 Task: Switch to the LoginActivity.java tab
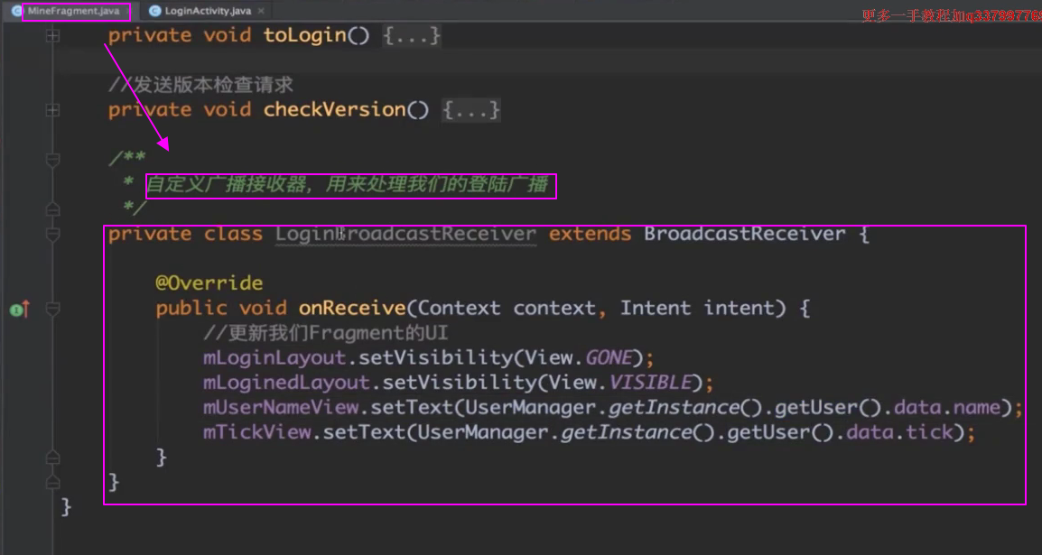208,12
